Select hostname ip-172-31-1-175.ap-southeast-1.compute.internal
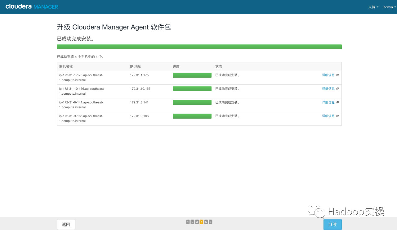 tap(81, 78)
